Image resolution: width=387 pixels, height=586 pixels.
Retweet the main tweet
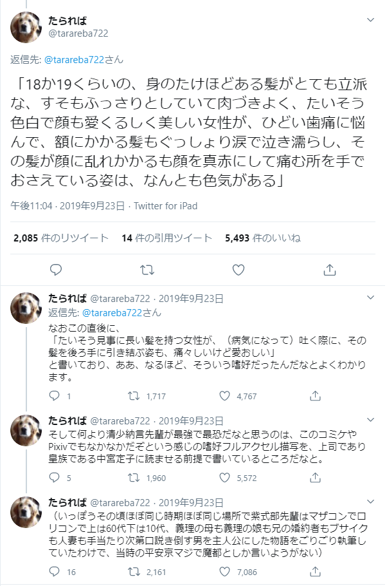(x=147, y=269)
